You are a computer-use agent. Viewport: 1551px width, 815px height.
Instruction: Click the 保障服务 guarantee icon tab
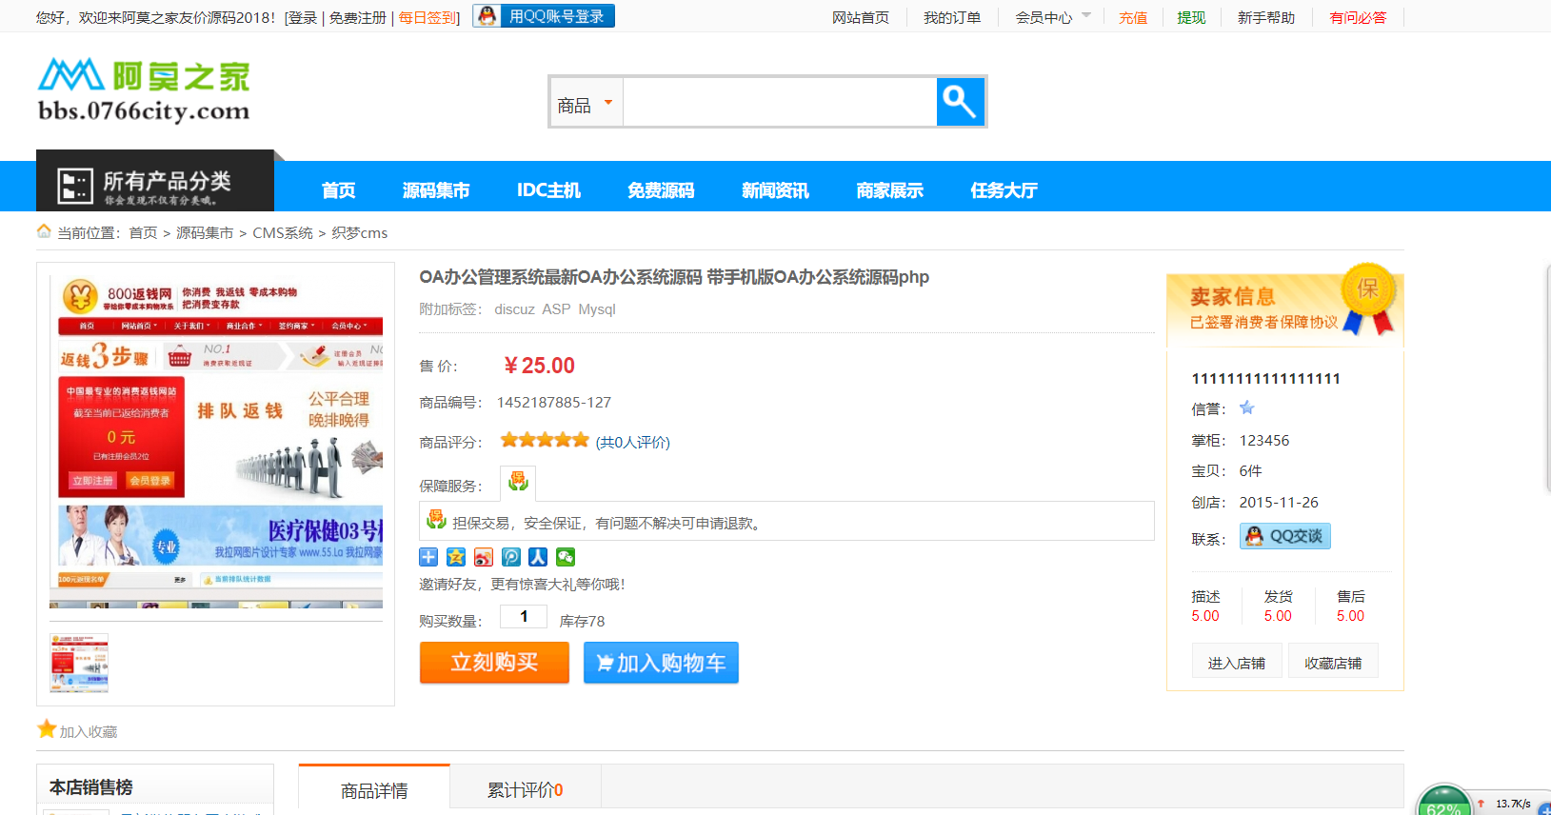[x=518, y=483]
